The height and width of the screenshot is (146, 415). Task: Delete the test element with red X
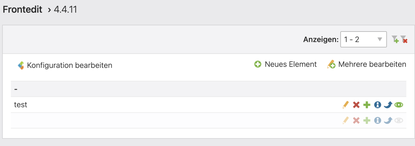(356, 105)
